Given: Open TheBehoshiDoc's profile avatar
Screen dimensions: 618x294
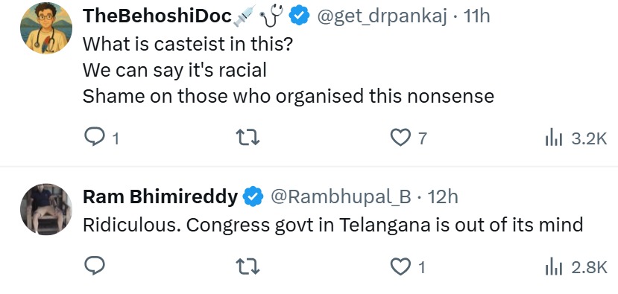Looking at the screenshot, I should 46,28.
